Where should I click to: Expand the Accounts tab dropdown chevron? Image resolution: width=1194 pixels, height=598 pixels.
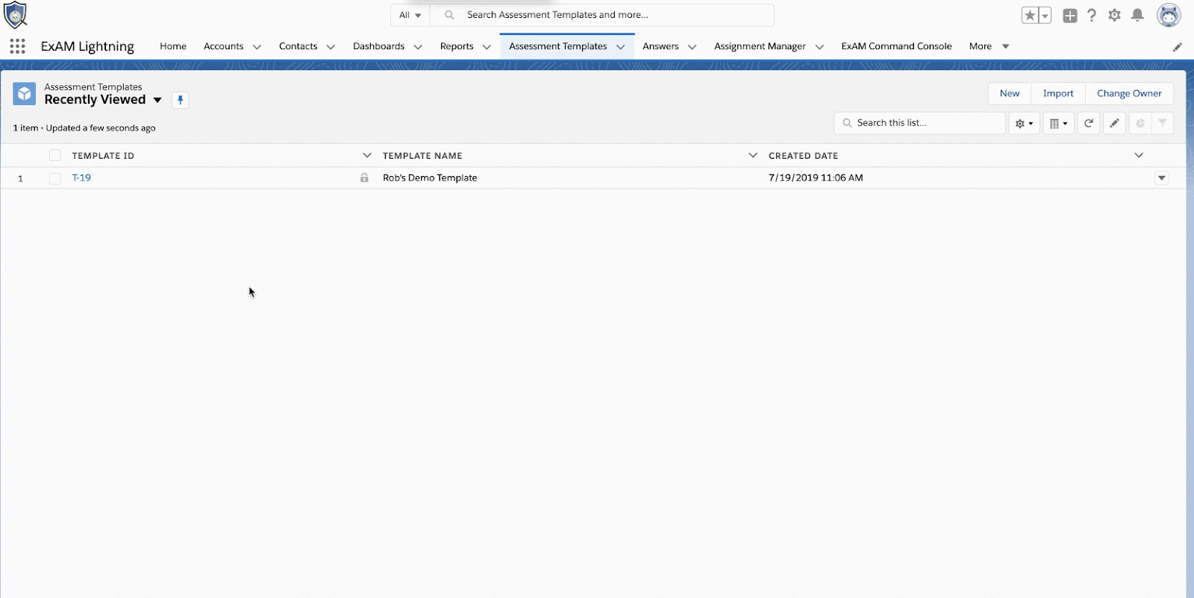(257, 47)
